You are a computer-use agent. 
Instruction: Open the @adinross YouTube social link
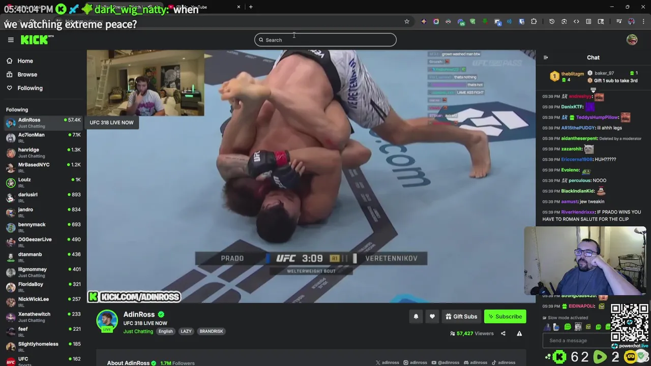(445, 362)
